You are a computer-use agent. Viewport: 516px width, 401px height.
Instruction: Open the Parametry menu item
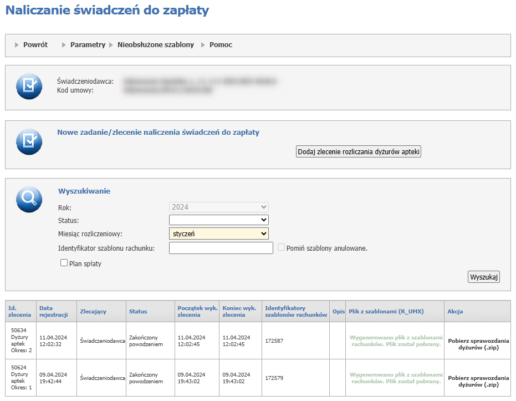88,45
